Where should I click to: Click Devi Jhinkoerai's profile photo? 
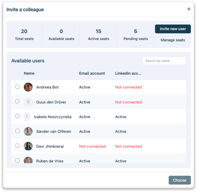[28, 146]
